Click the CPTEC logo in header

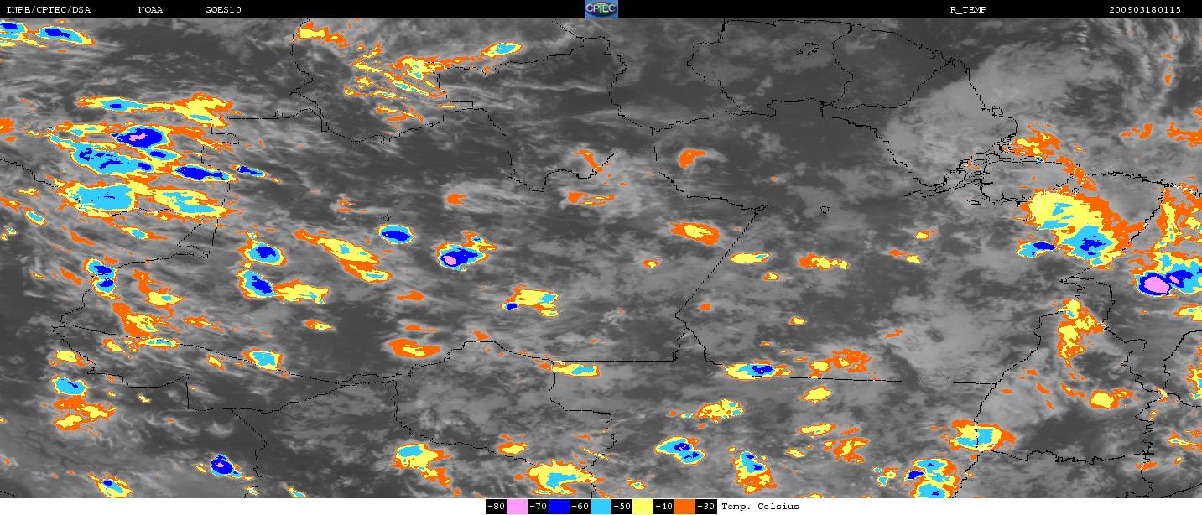tap(601, 9)
